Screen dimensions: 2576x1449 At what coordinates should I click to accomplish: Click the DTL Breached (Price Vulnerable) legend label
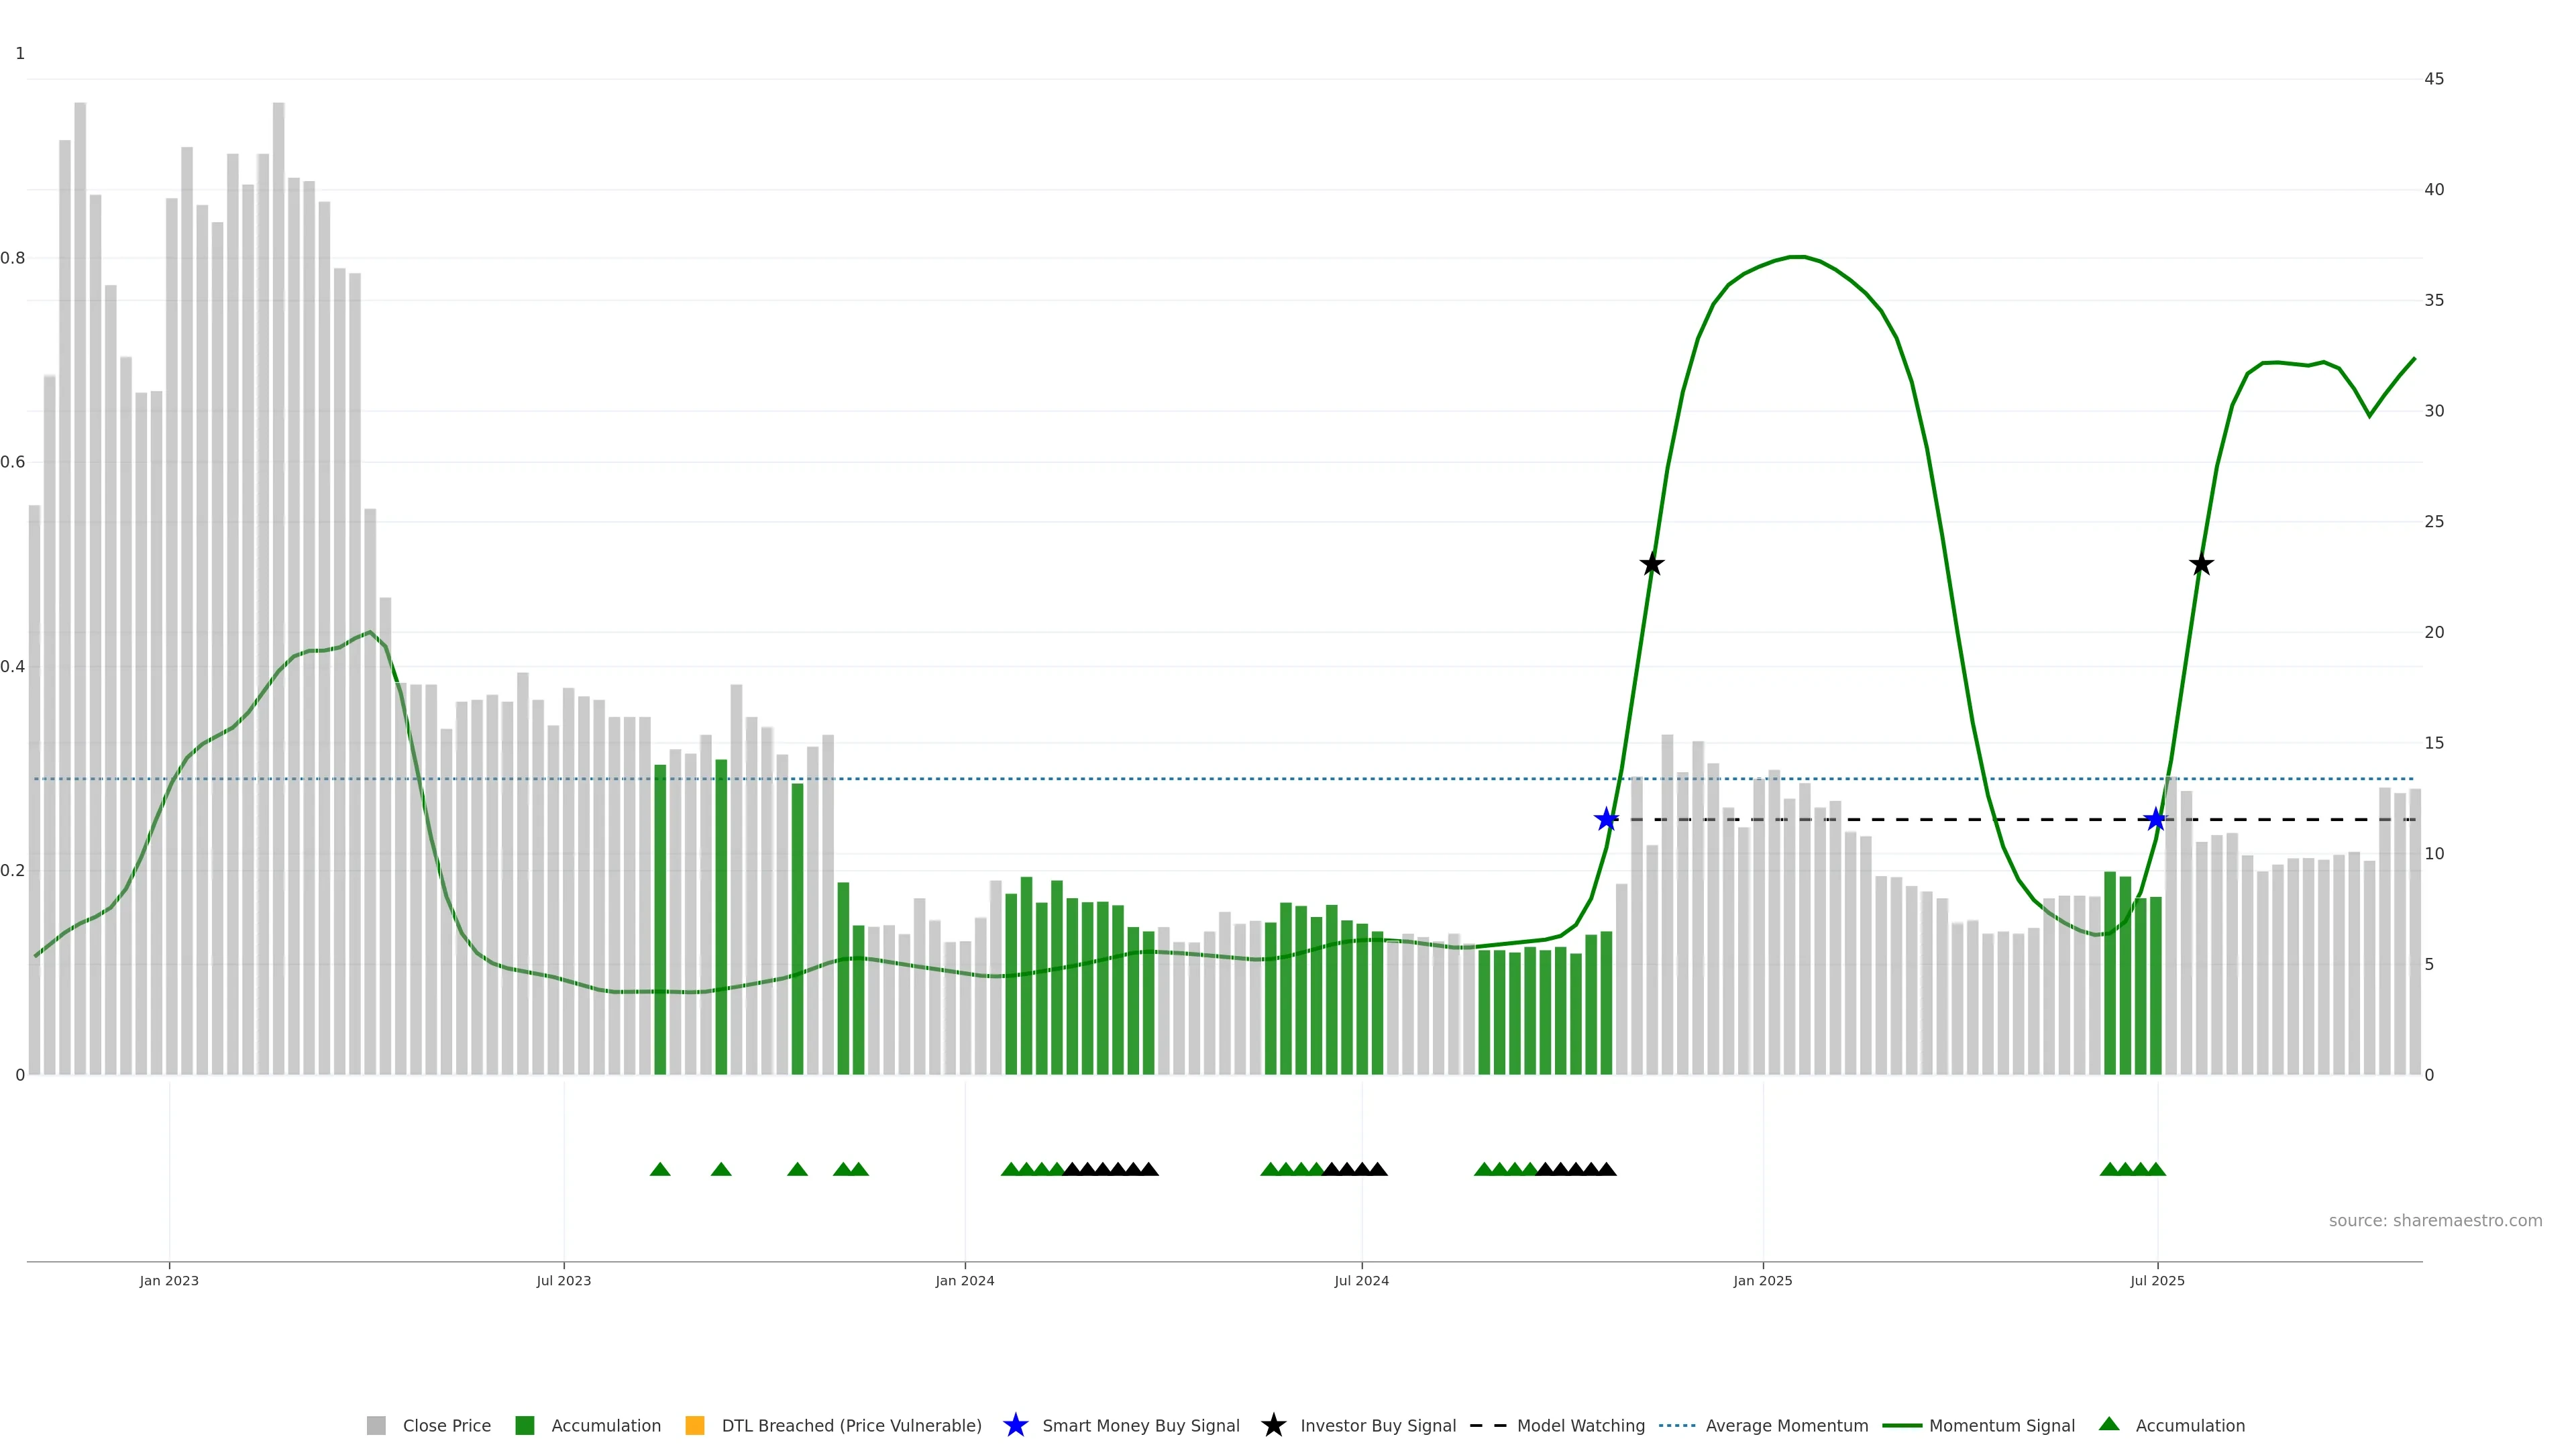pyautogui.click(x=851, y=1426)
